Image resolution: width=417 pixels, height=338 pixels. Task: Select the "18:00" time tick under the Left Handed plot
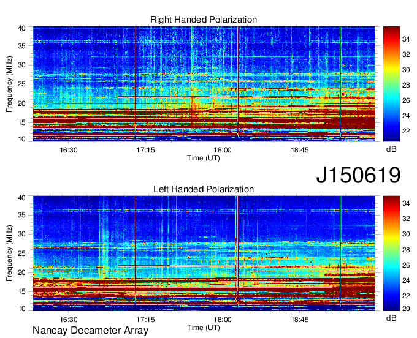pos(223,320)
